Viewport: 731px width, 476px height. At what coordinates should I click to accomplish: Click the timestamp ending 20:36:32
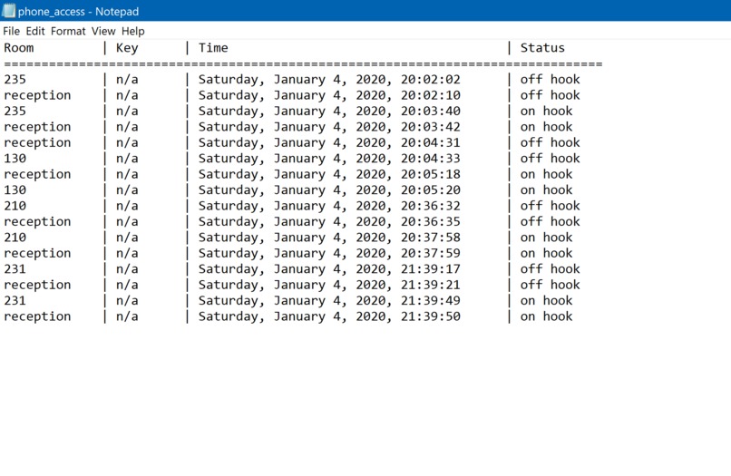coord(329,207)
